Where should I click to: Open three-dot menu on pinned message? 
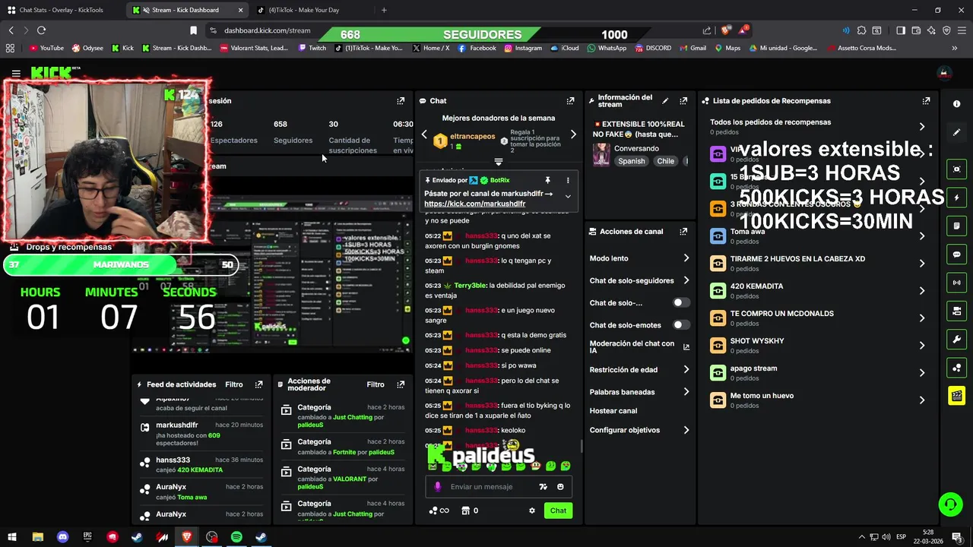(x=567, y=180)
